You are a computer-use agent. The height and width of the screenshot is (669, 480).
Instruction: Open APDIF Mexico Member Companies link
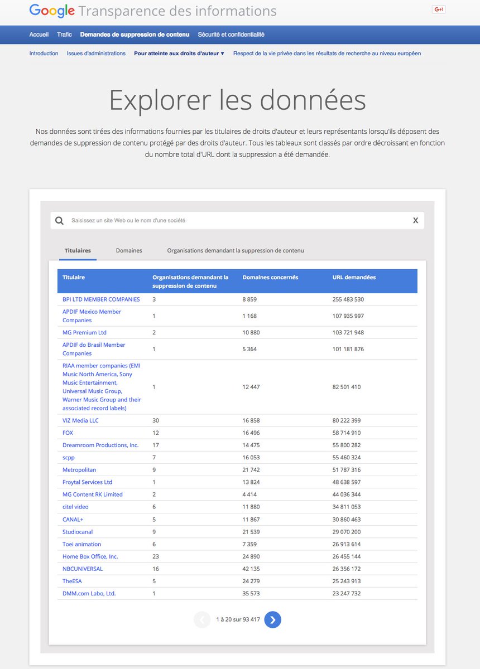tap(92, 316)
